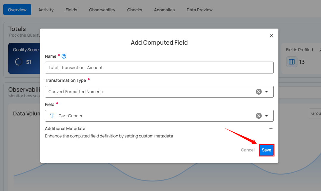Go to the Observability tab
Screen dimensions: 321x191
[102, 10]
